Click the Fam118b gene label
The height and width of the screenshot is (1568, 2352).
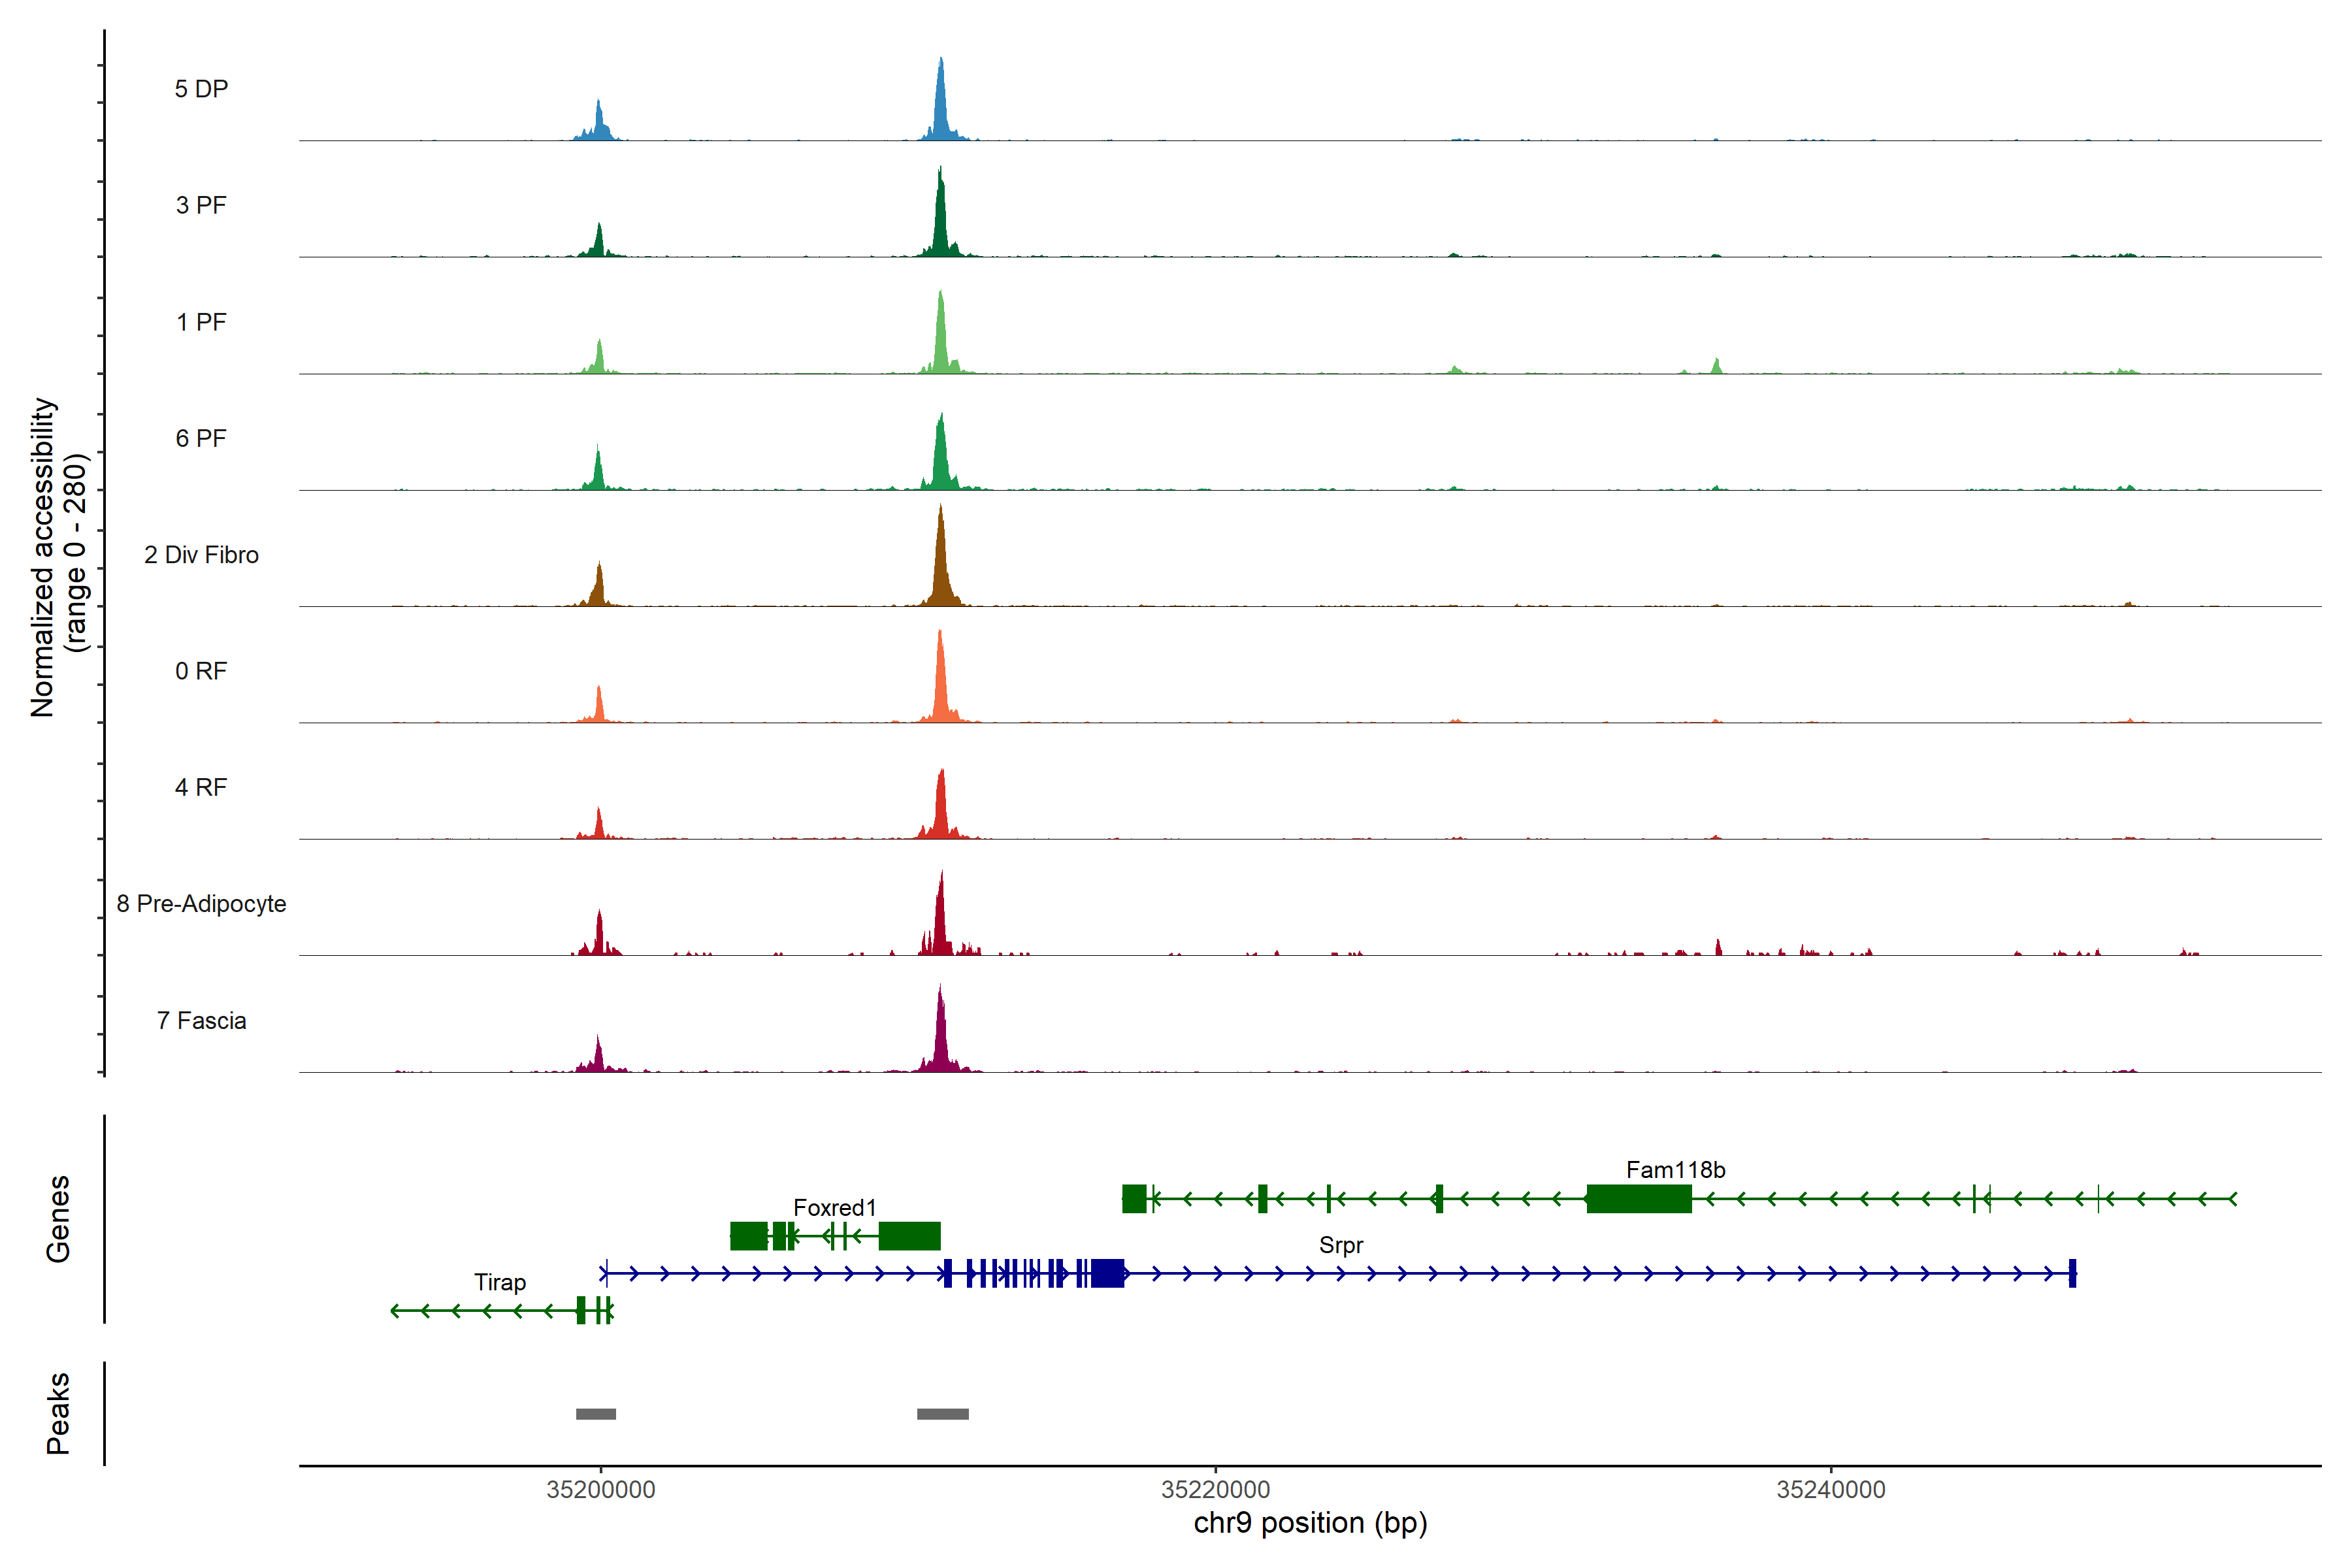tap(1675, 1169)
